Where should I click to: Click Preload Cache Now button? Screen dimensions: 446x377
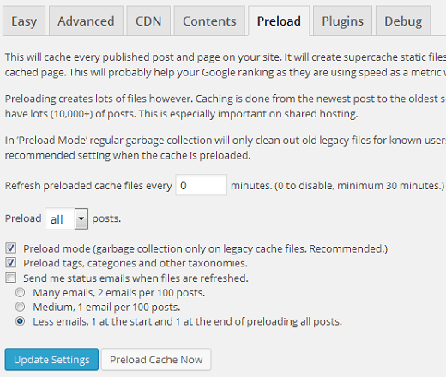pos(156,360)
